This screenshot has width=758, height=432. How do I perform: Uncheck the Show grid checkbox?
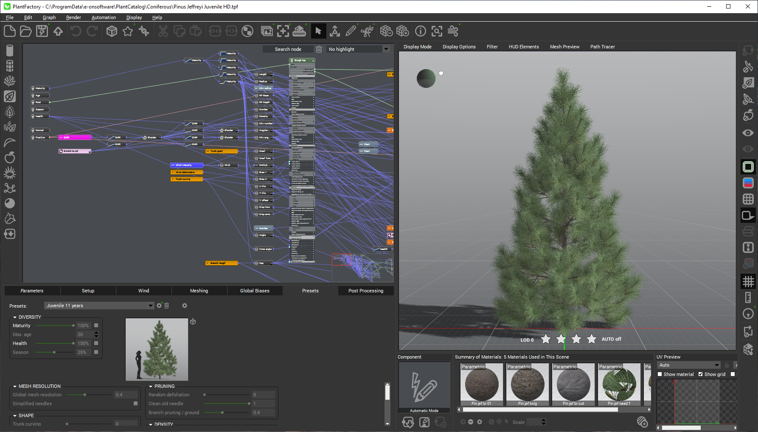point(701,374)
